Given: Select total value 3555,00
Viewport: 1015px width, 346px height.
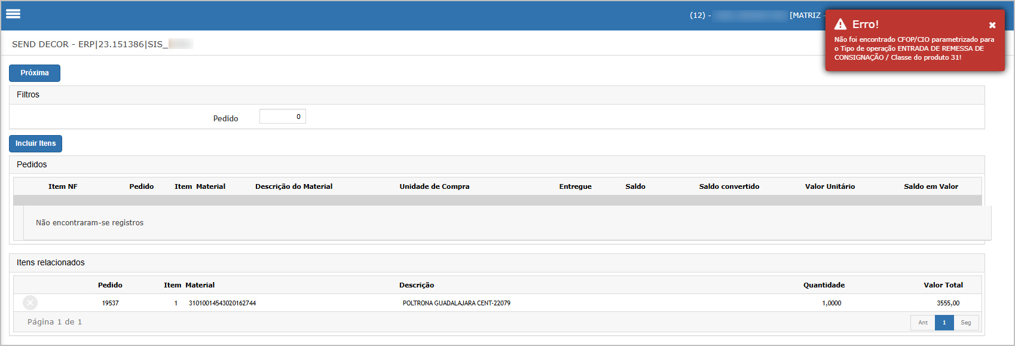Looking at the screenshot, I should coord(948,303).
